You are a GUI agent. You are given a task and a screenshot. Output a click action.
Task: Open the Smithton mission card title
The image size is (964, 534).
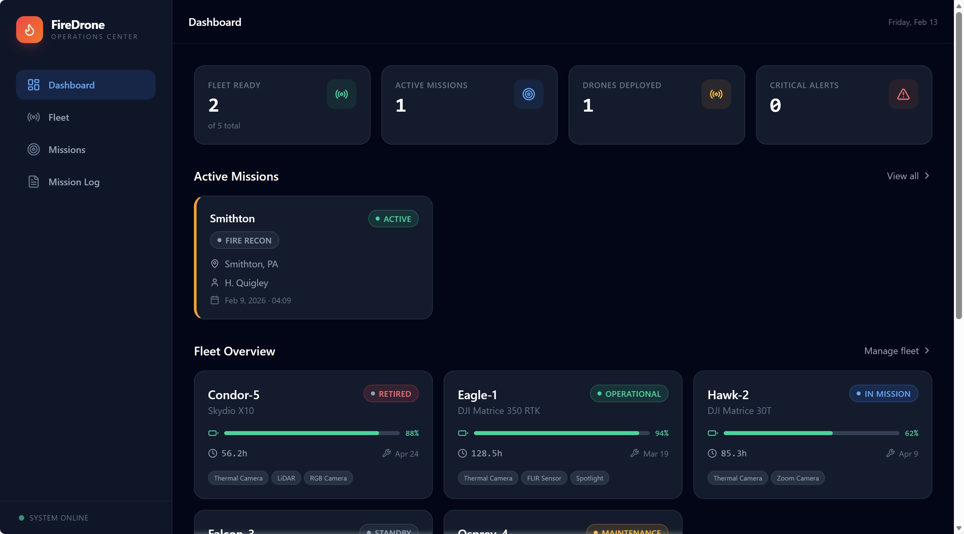point(232,218)
